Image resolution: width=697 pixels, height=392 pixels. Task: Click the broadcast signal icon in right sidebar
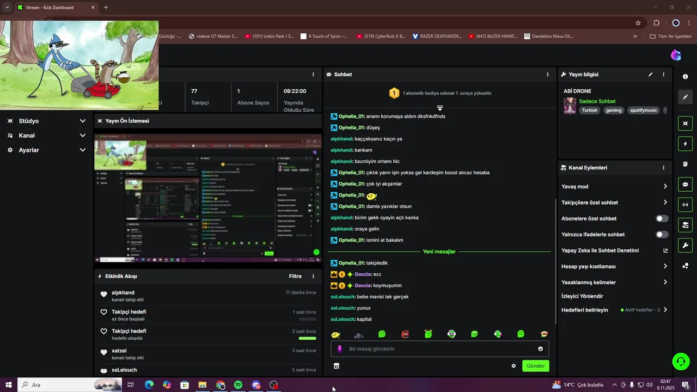point(685,205)
